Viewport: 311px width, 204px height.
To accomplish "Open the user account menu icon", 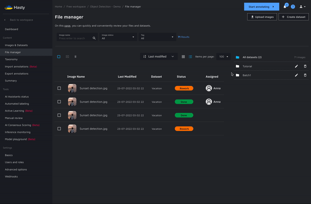I will click(302, 7).
